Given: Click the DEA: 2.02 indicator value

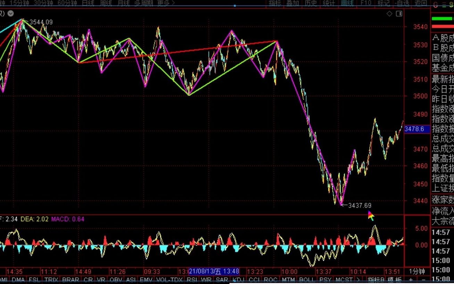Looking at the screenshot, I should click(35, 219).
